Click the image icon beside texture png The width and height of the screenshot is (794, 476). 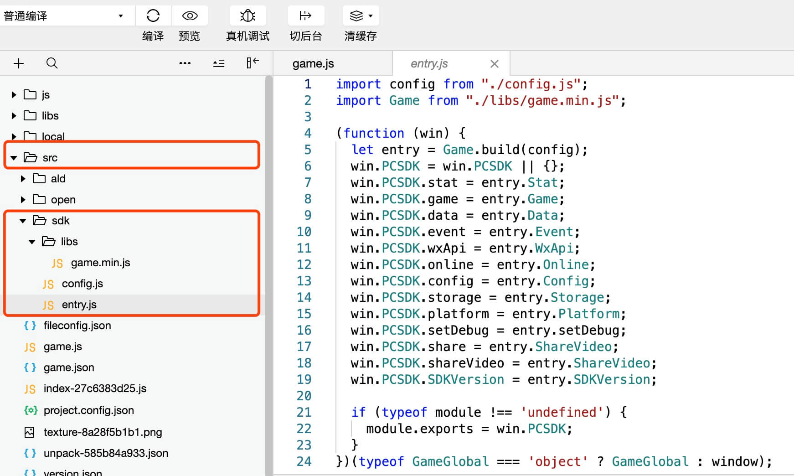coord(29,432)
